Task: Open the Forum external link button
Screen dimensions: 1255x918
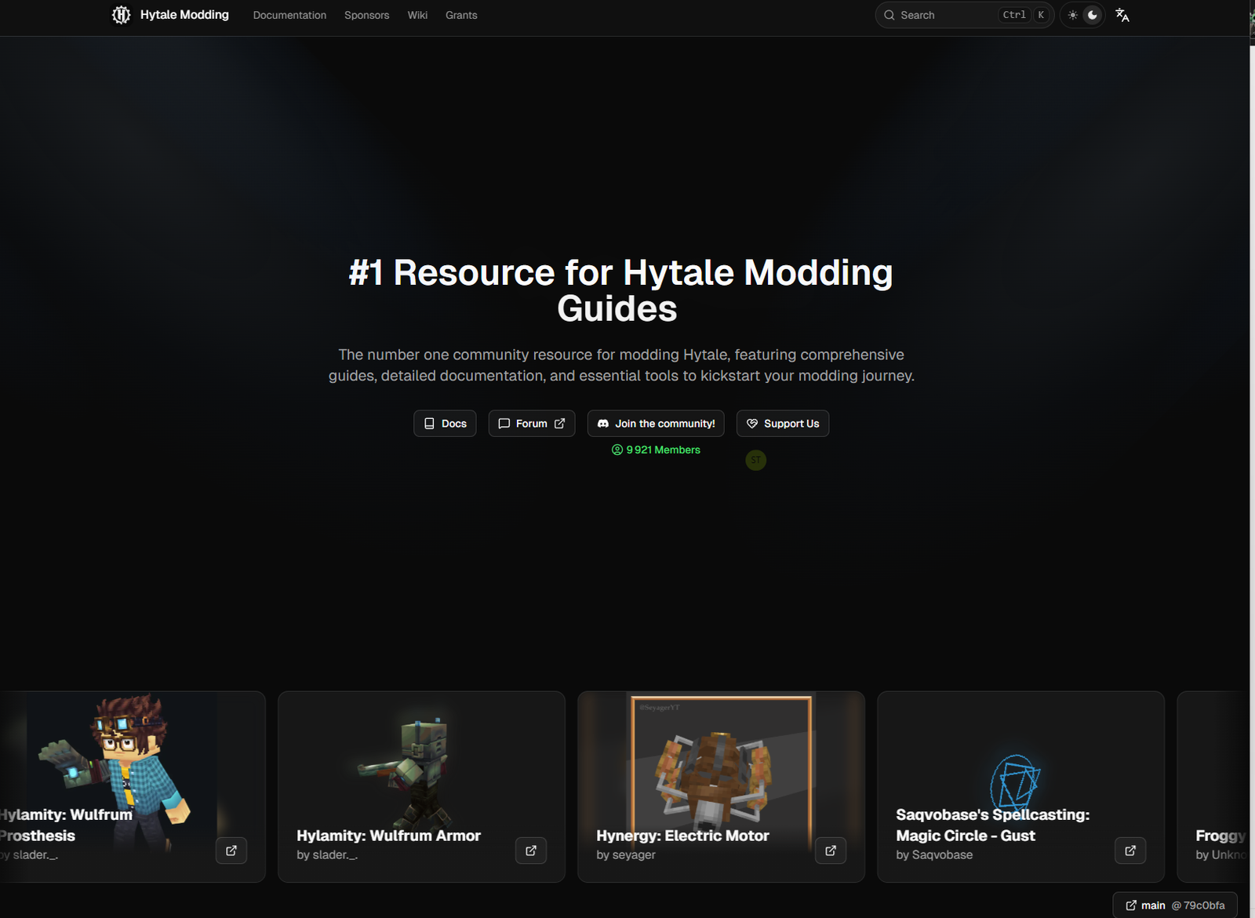Action: tap(531, 424)
